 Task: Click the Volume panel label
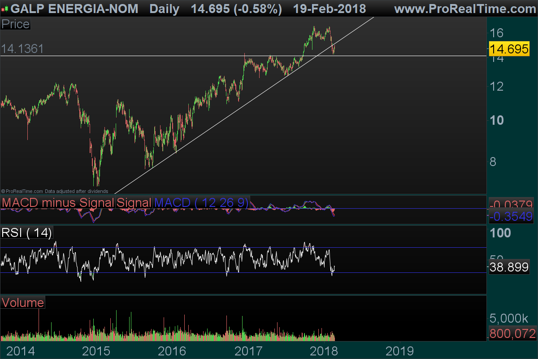23,302
